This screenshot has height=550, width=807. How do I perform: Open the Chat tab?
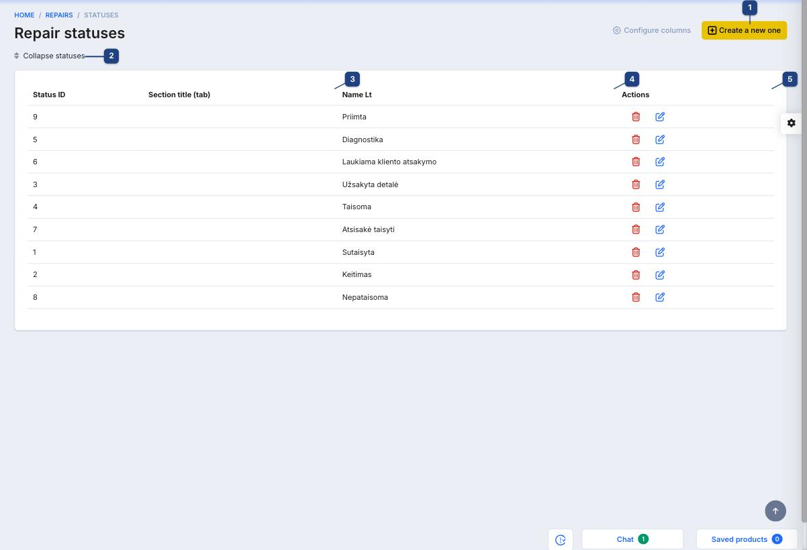point(632,539)
